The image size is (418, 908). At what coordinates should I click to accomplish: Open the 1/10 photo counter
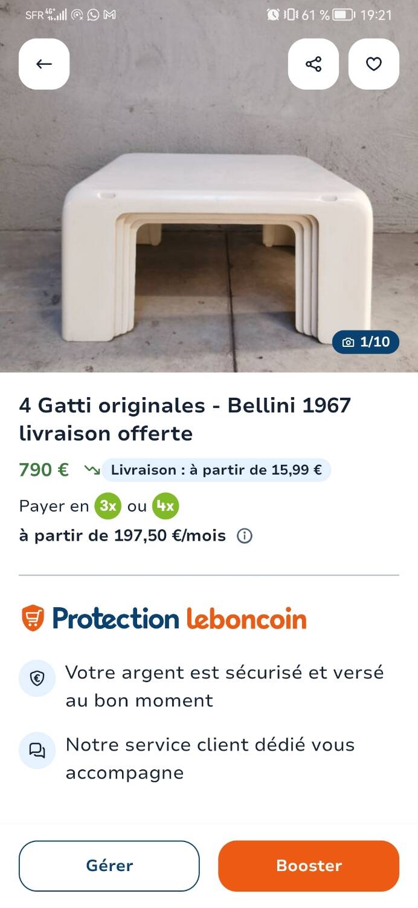pos(366,342)
